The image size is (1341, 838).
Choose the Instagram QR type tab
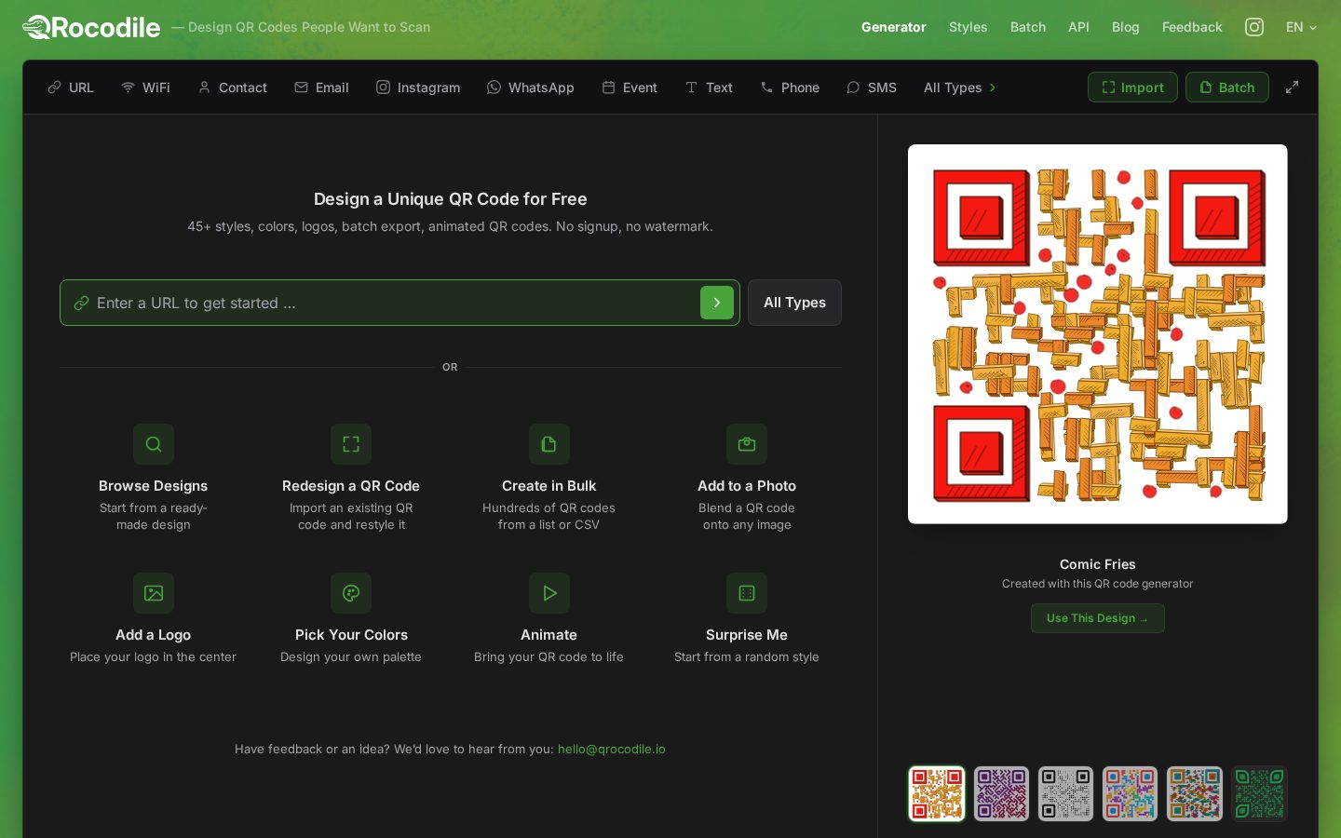tap(418, 88)
